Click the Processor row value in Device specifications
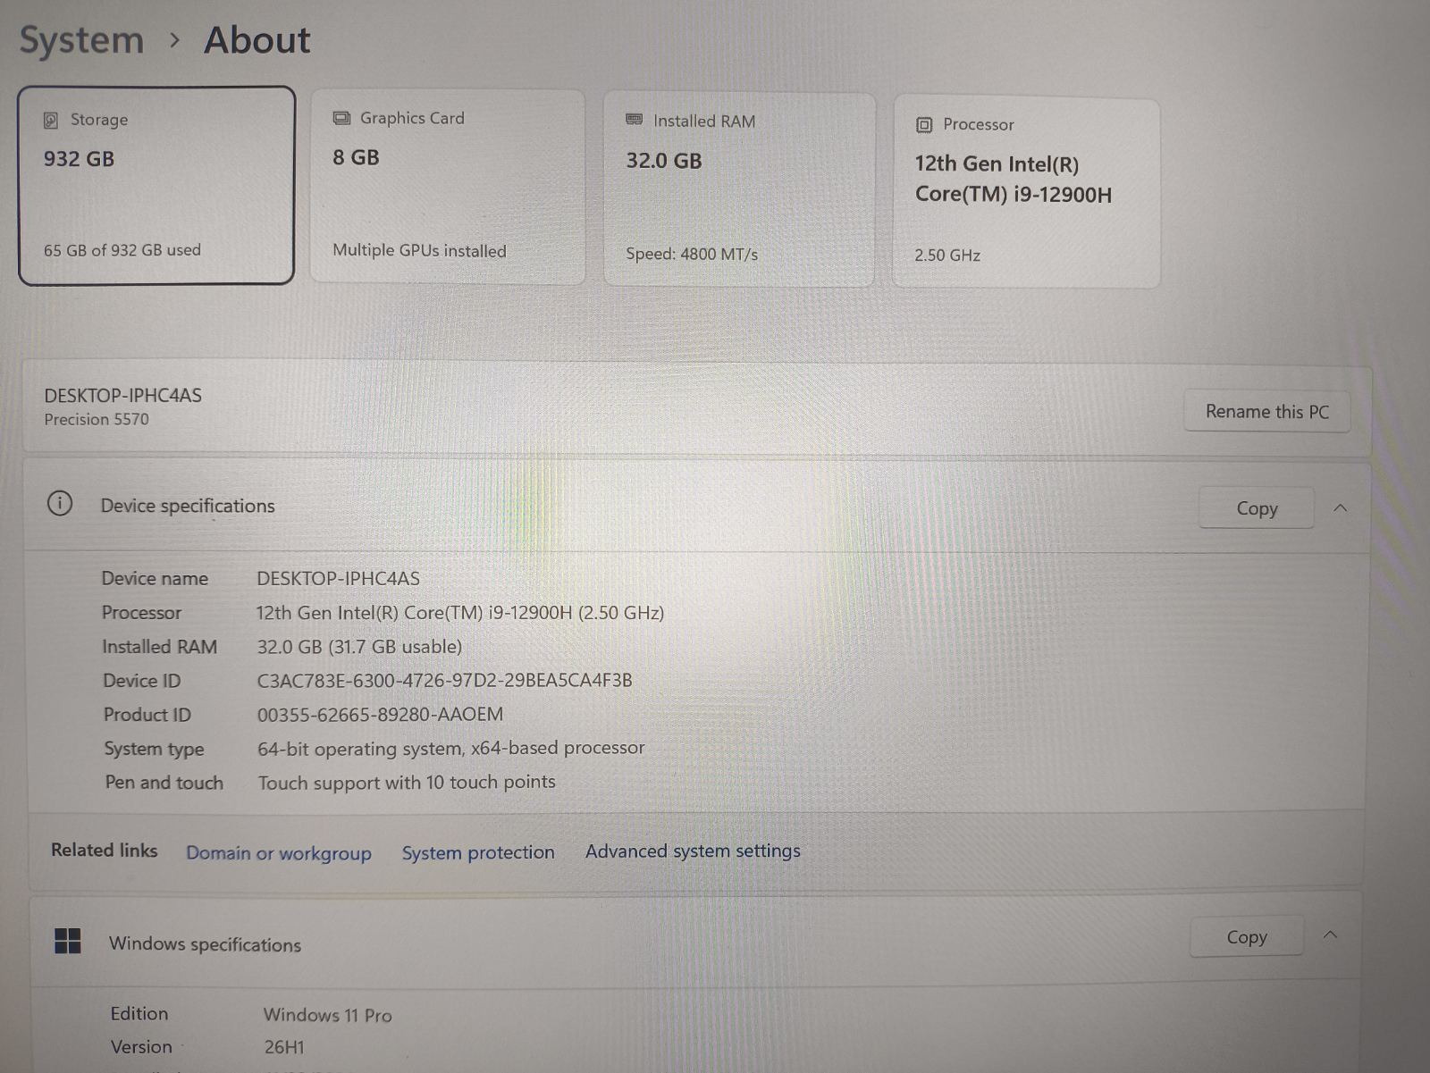 pos(460,613)
